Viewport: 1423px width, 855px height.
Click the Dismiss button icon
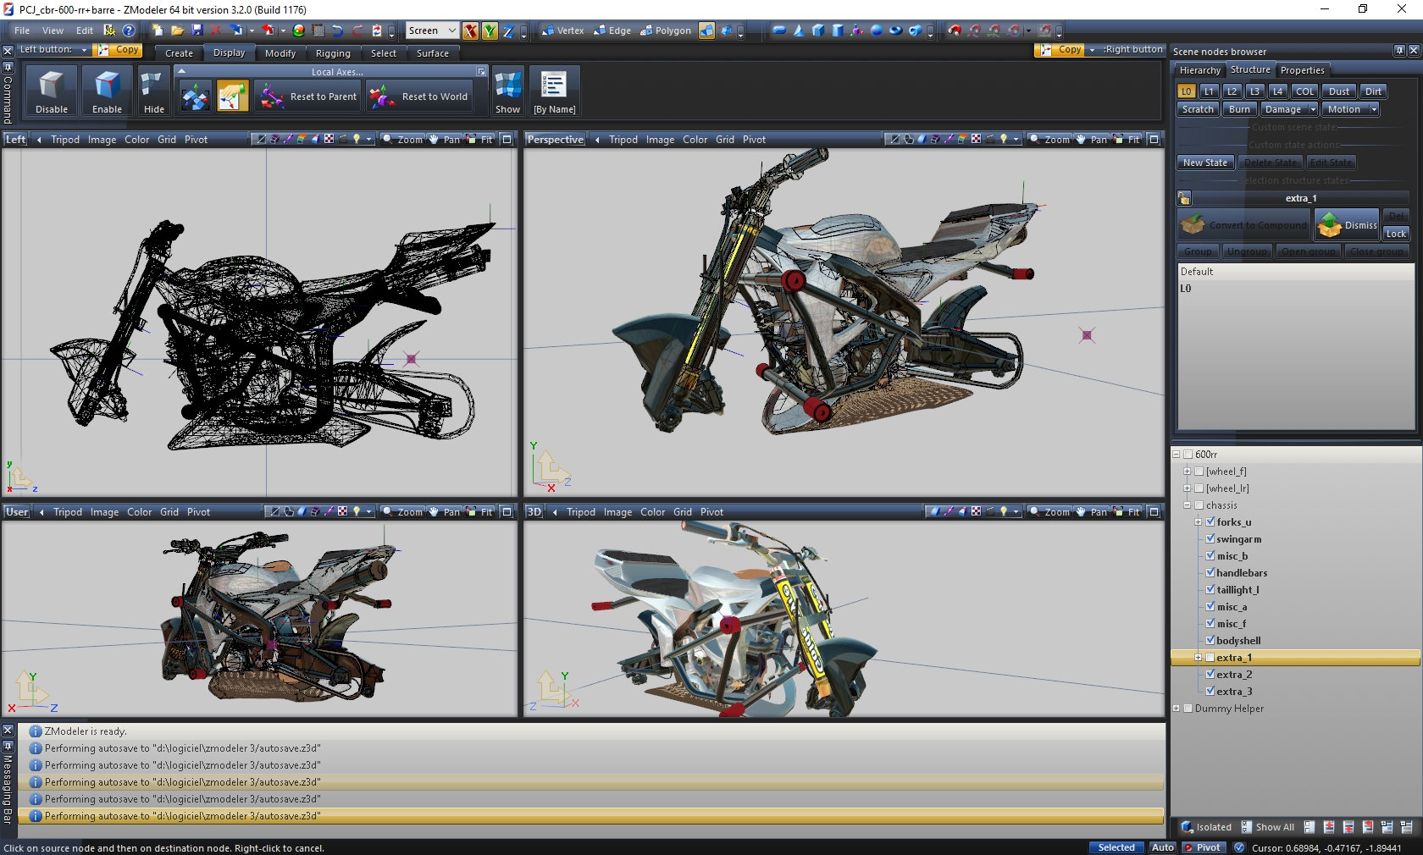click(1330, 224)
